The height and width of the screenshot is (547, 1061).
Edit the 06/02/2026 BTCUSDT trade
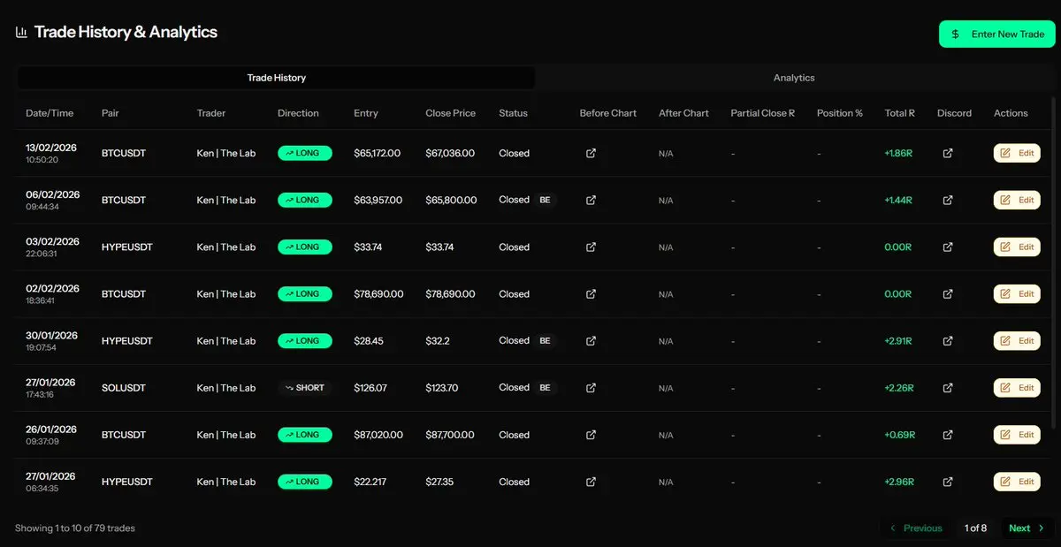click(1017, 200)
